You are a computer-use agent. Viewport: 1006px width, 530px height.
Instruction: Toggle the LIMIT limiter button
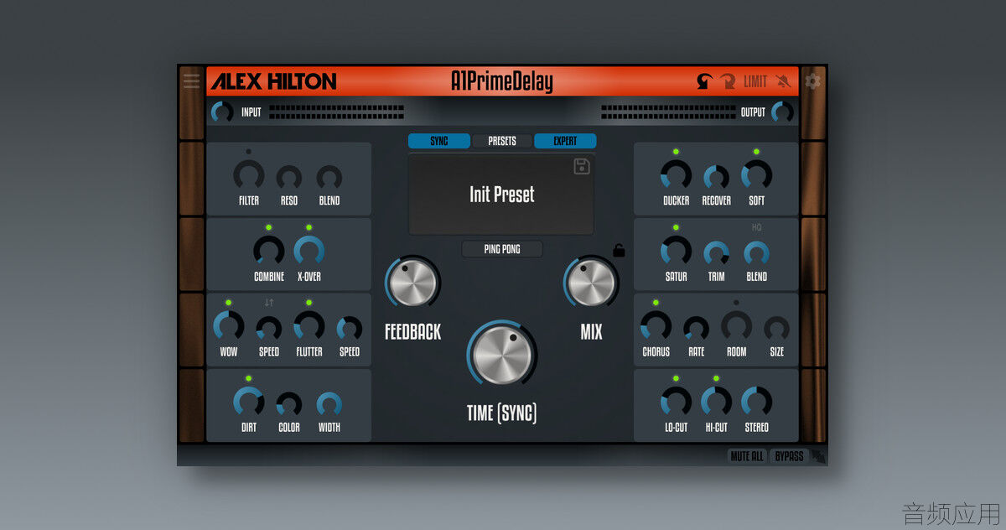click(755, 81)
